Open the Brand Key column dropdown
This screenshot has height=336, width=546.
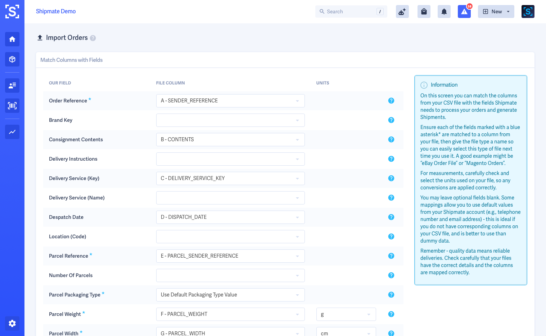click(230, 120)
